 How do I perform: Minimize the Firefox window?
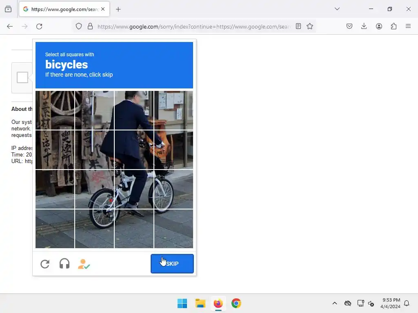pyautogui.click(x=371, y=9)
